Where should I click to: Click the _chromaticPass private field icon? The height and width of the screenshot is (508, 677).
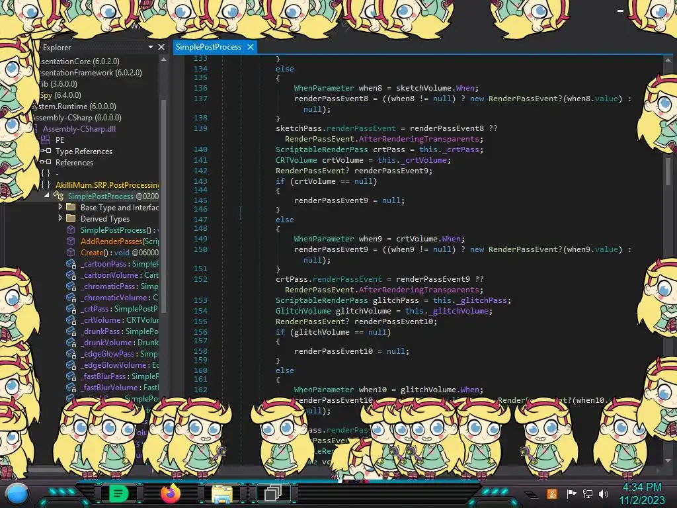pyautogui.click(x=71, y=286)
